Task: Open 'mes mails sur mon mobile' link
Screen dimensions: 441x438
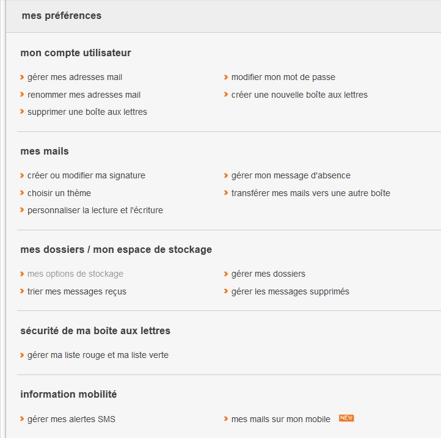Action: pyautogui.click(x=280, y=419)
